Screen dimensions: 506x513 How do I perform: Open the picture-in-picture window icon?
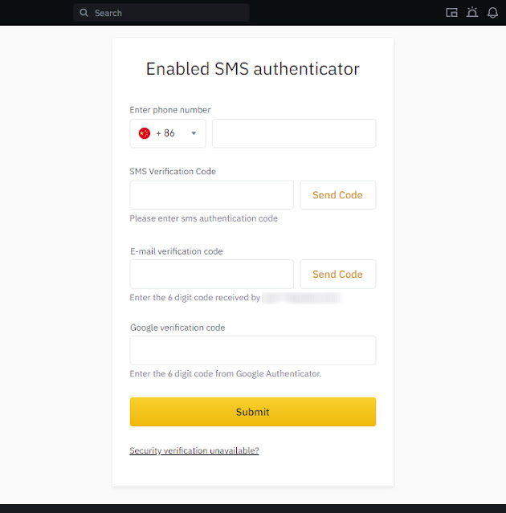451,13
